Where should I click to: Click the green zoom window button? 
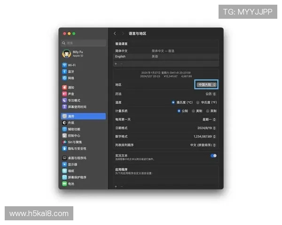click(74, 34)
